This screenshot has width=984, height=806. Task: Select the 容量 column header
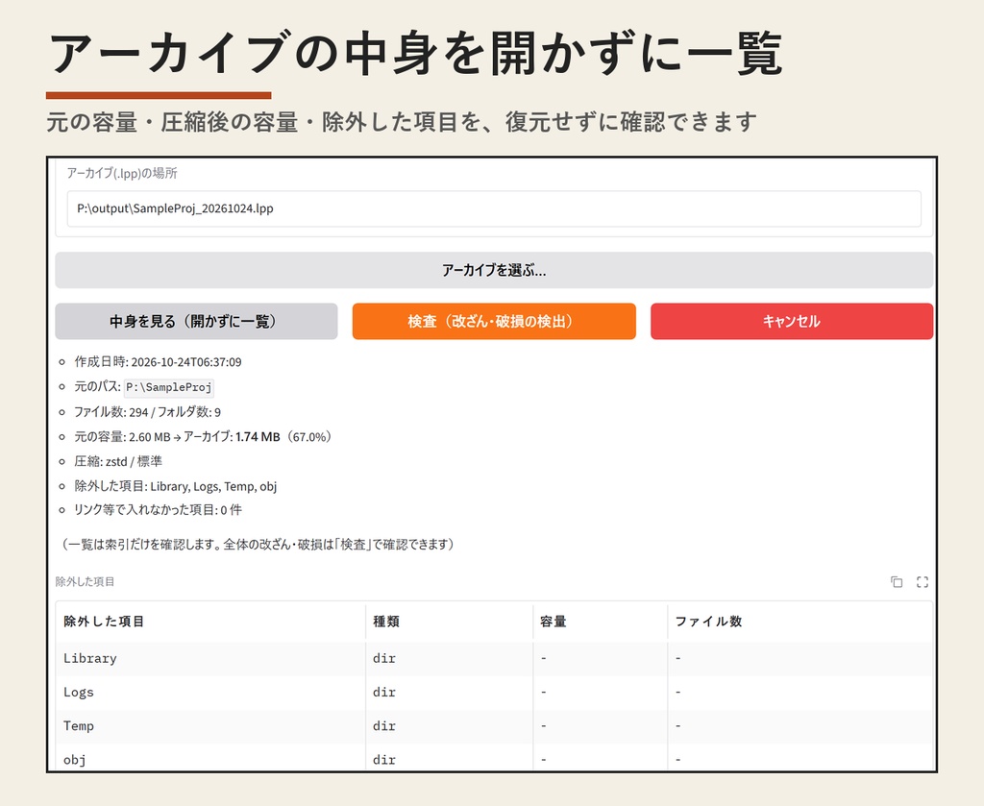pos(600,622)
